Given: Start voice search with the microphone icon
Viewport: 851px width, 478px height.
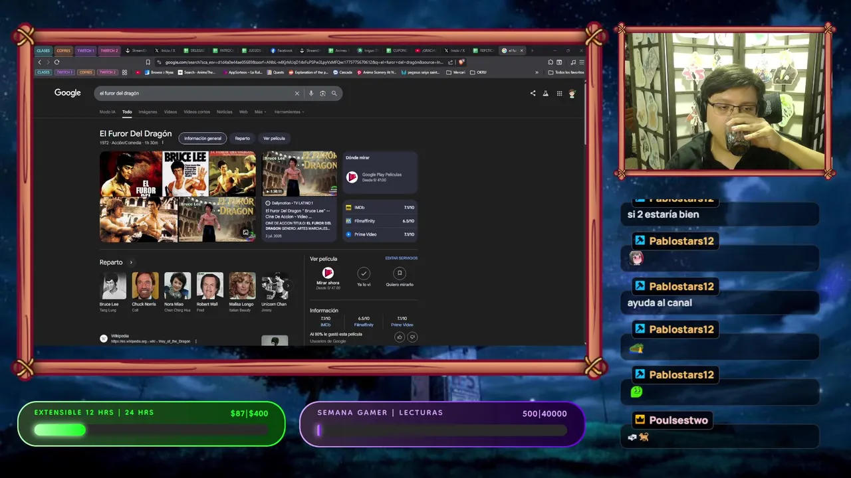Looking at the screenshot, I should [311, 94].
